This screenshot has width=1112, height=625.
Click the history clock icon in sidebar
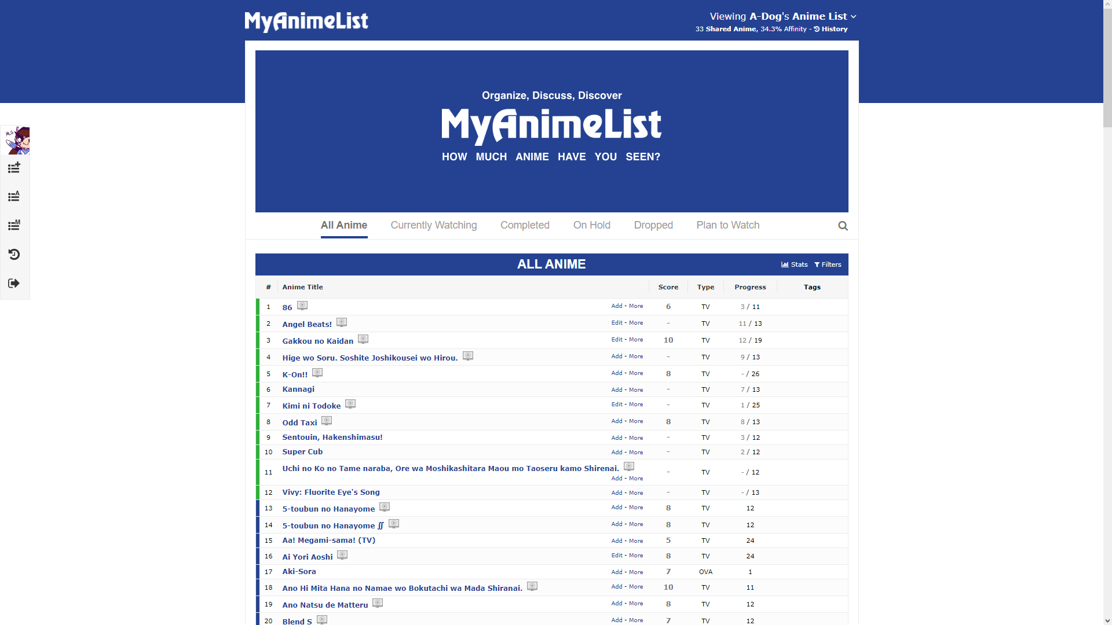tap(14, 255)
